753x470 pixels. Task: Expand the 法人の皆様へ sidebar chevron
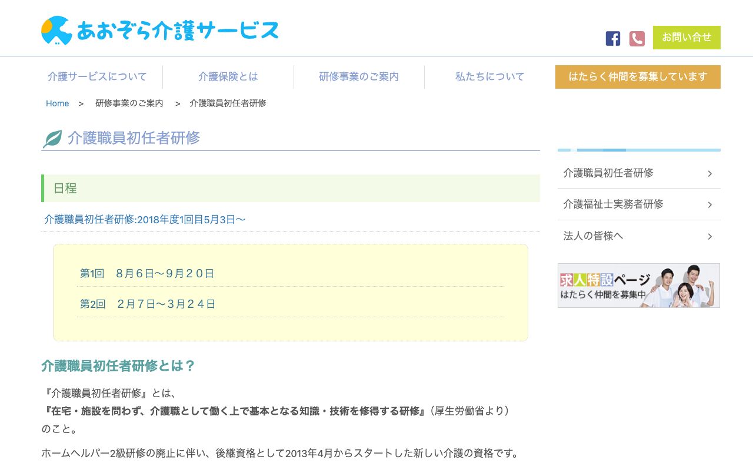pyautogui.click(x=709, y=236)
